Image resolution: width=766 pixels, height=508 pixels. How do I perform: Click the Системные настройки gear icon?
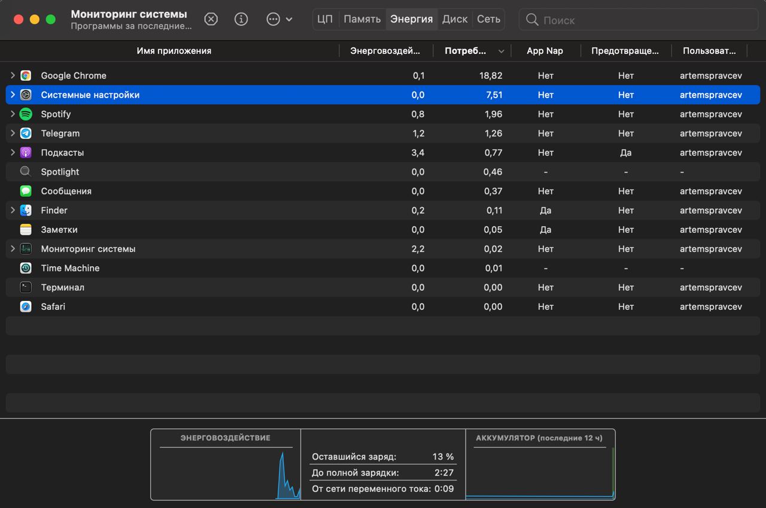26,95
